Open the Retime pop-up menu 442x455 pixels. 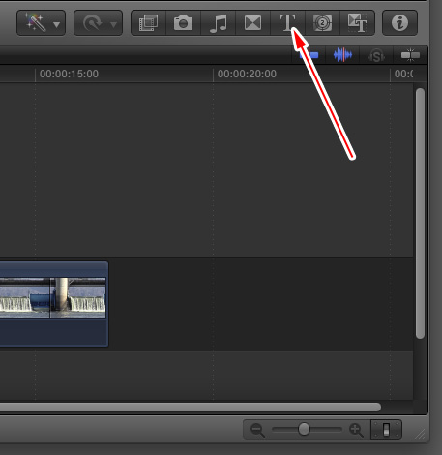click(98, 23)
